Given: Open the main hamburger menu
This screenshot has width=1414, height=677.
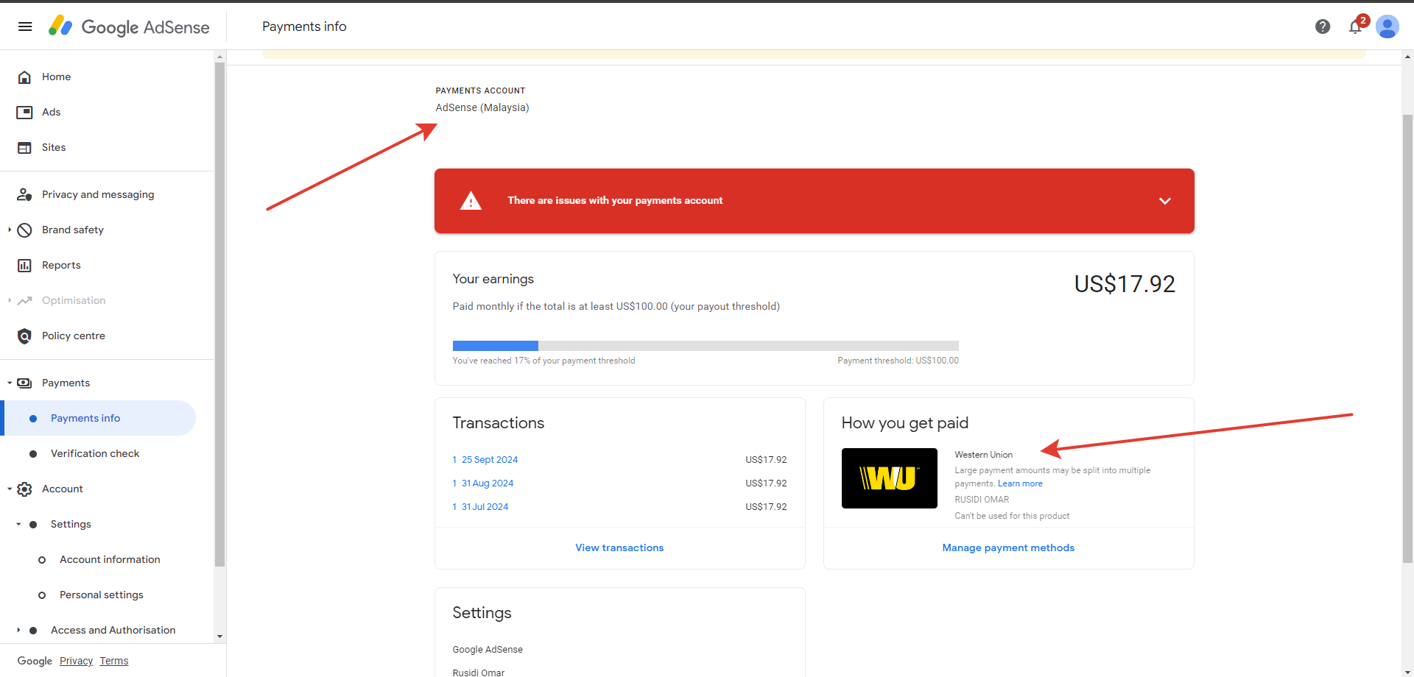Looking at the screenshot, I should click(x=25, y=26).
